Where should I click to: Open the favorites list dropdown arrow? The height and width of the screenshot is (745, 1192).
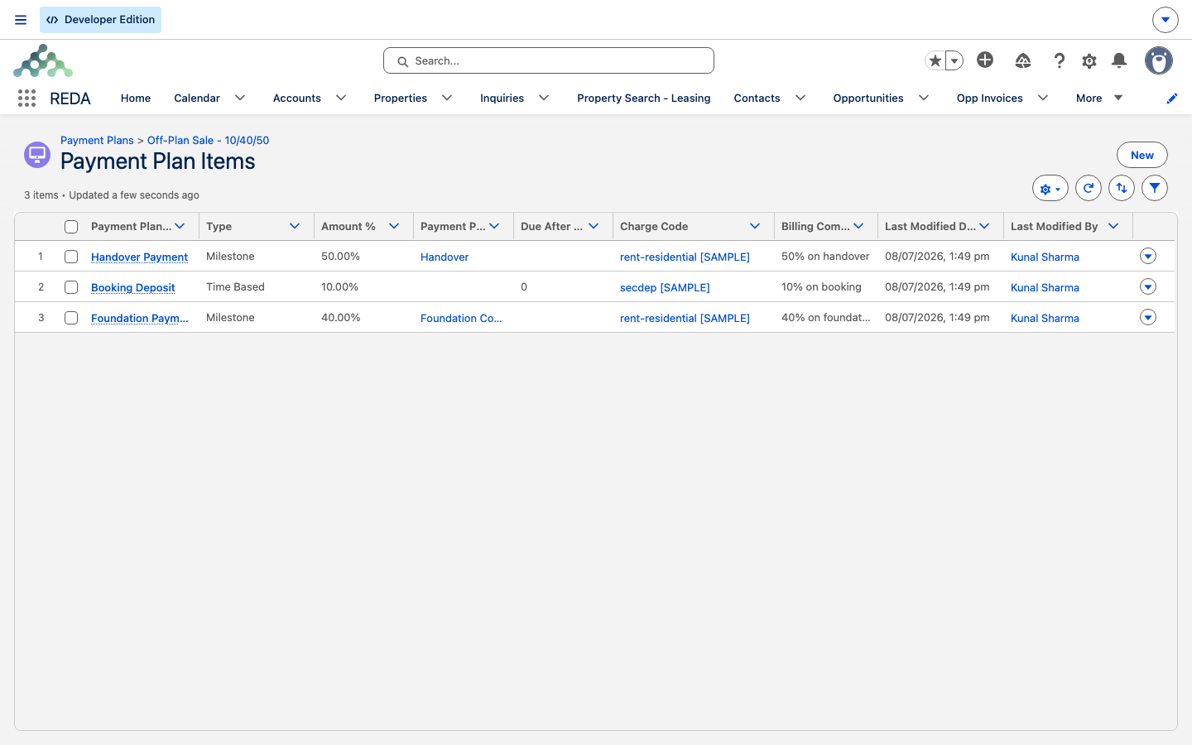click(954, 60)
